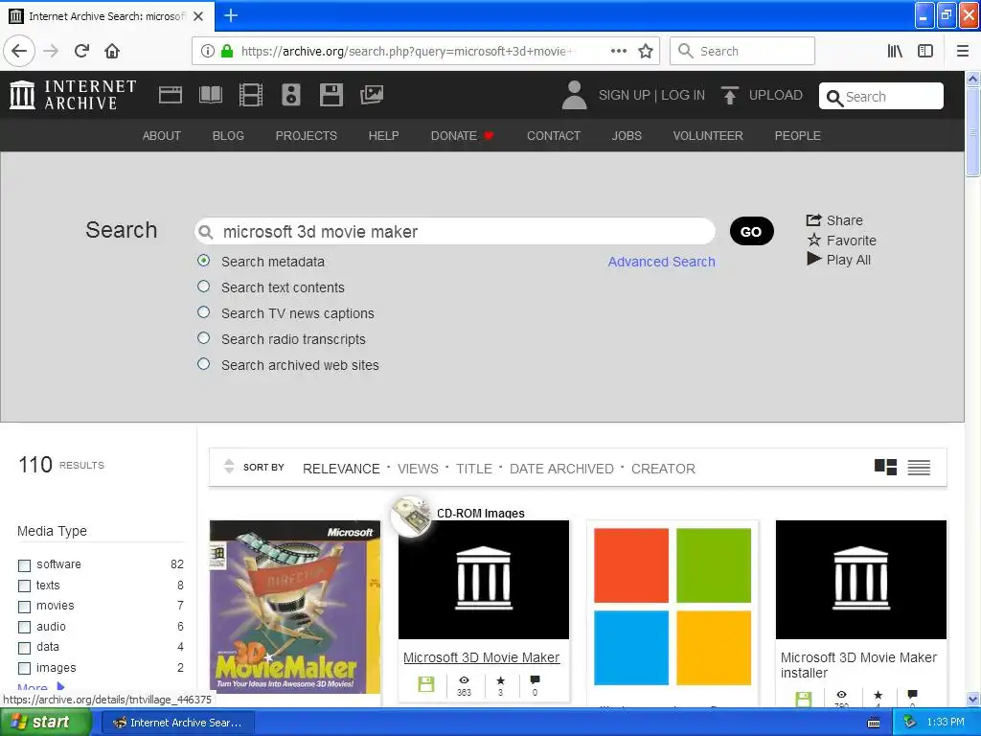Toggle the Firefox sidebar icon
Screen dimensions: 981x736
point(925,52)
